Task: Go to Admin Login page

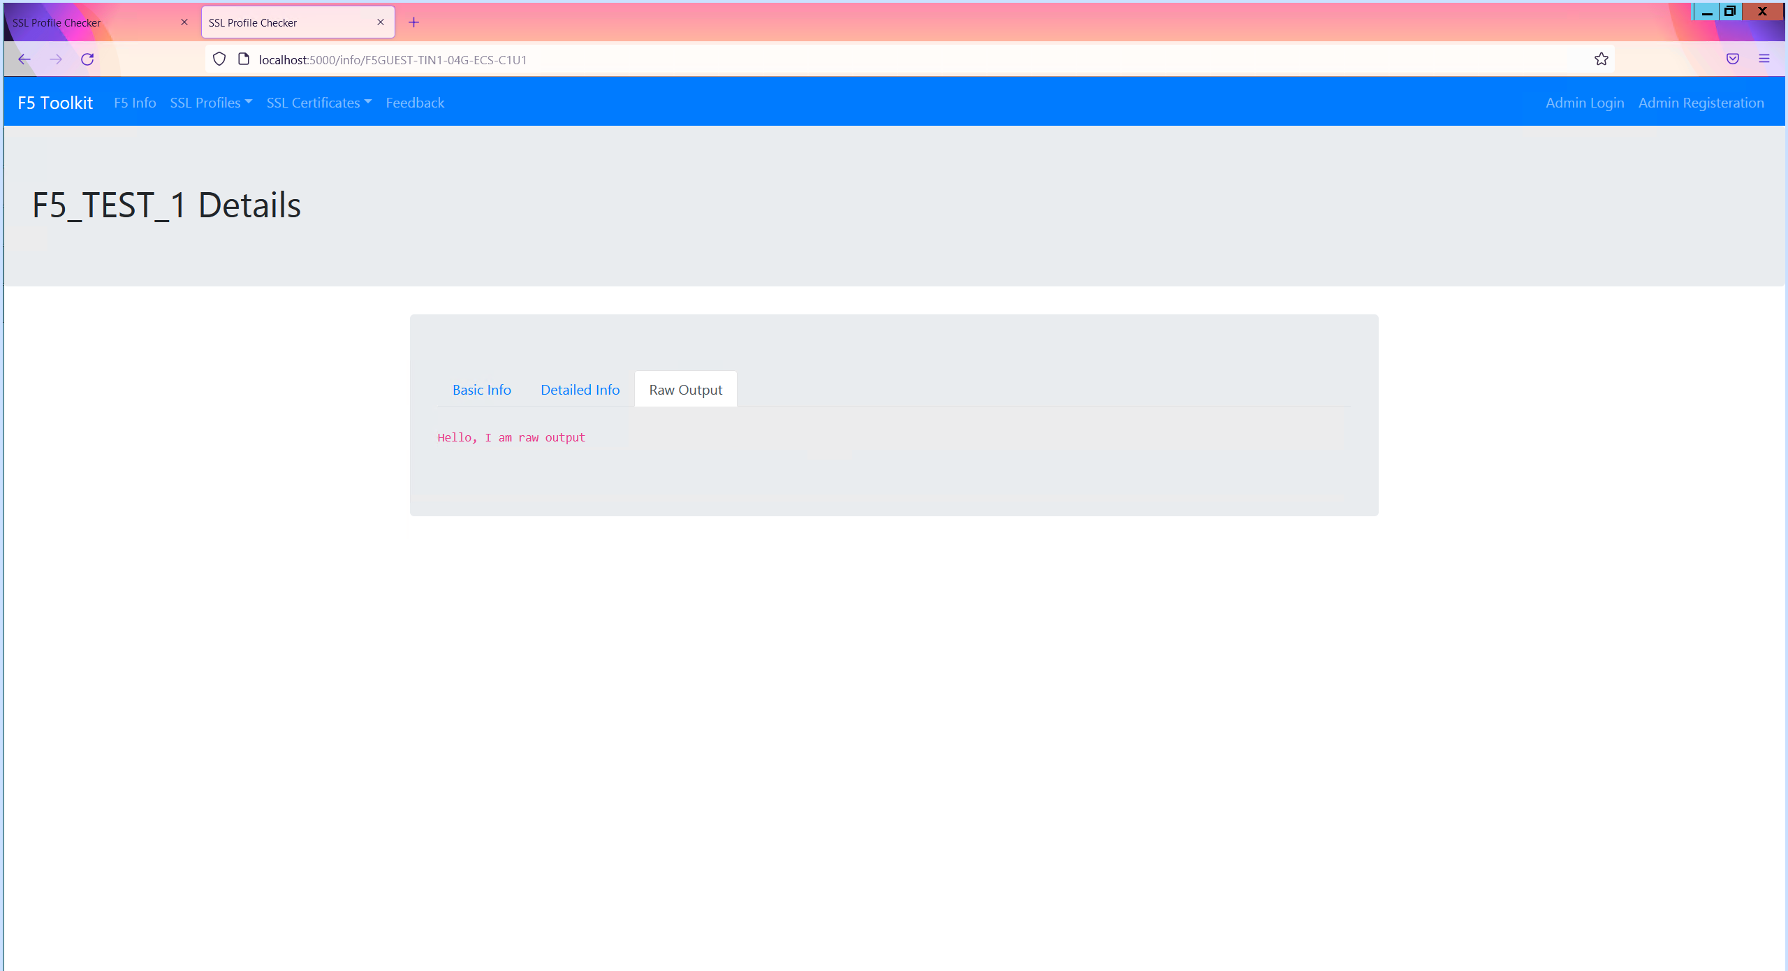Action: [1584, 103]
